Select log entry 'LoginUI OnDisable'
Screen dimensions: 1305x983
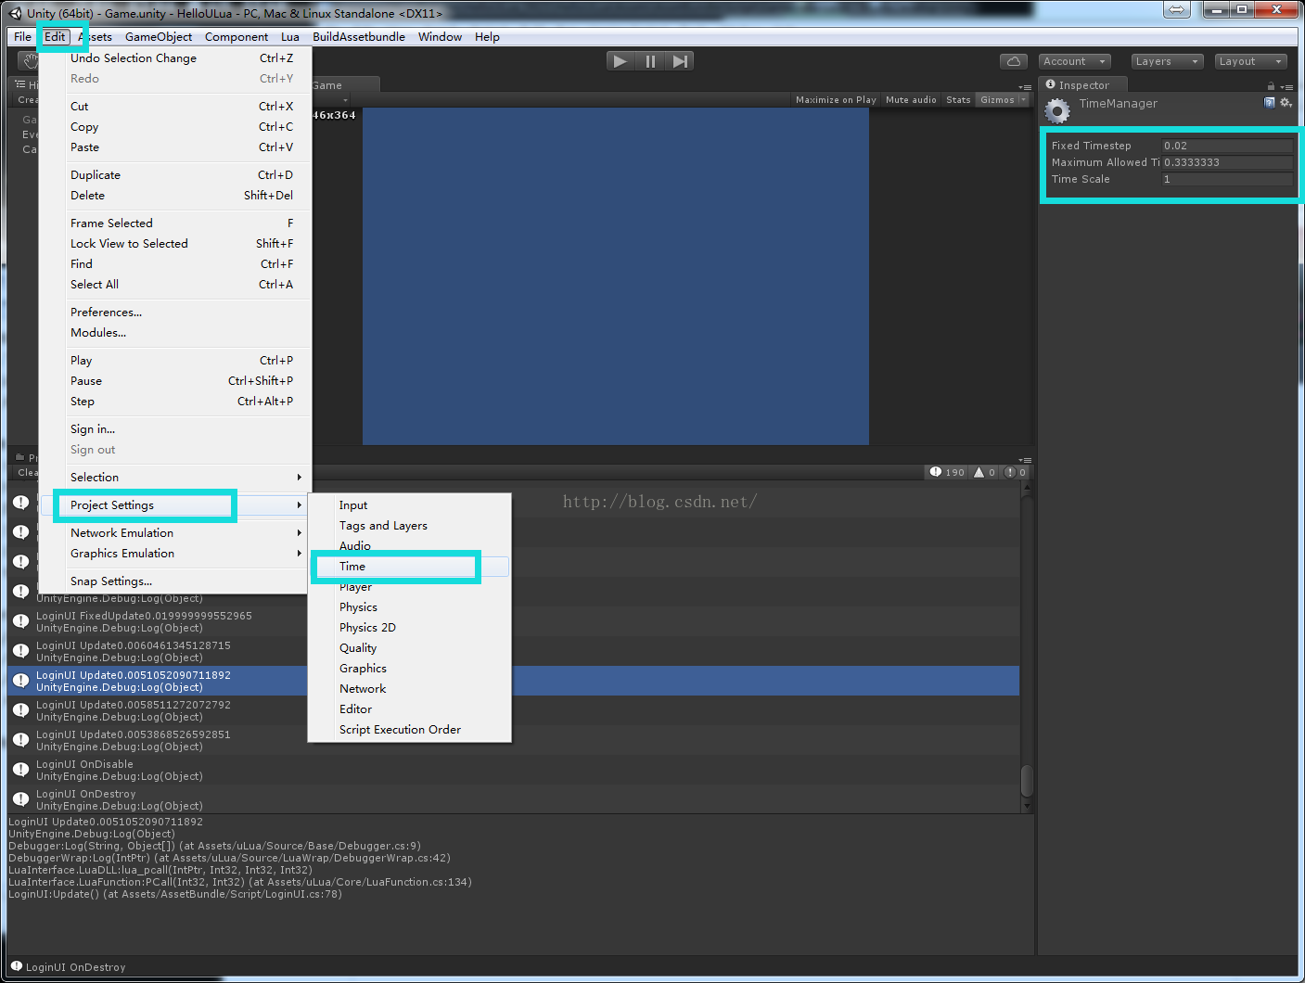pyautogui.click(x=513, y=770)
